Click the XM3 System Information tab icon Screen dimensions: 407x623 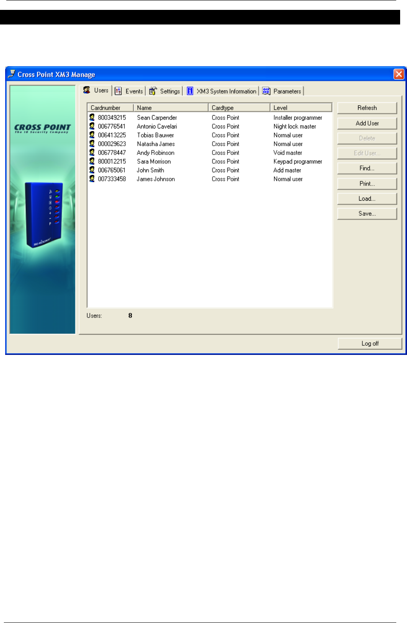[x=190, y=91]
